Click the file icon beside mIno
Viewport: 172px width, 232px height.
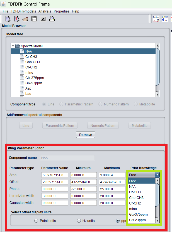point(22,72)
